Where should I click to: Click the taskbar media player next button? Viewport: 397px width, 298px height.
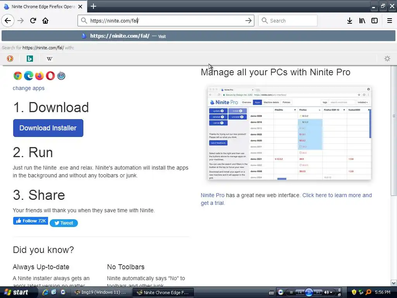click(318, 293)
